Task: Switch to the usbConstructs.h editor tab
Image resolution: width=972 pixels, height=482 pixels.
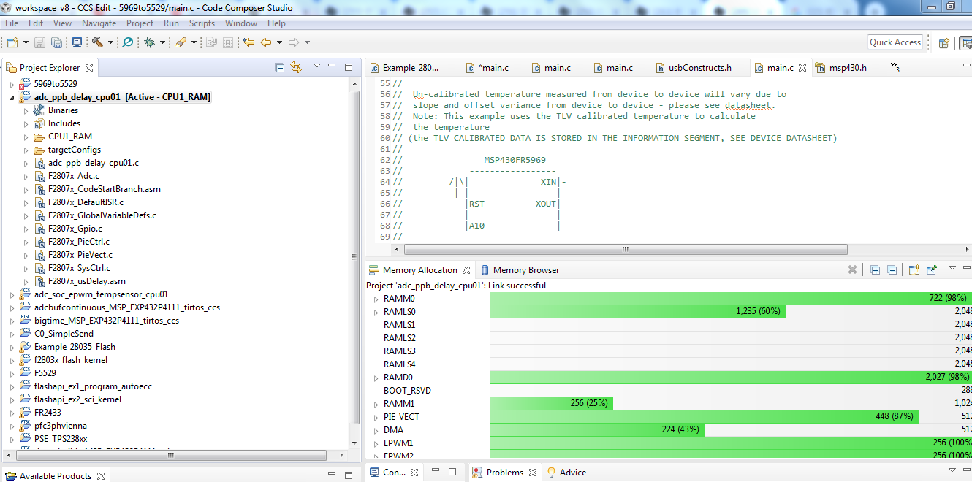Action: point(699,68)
